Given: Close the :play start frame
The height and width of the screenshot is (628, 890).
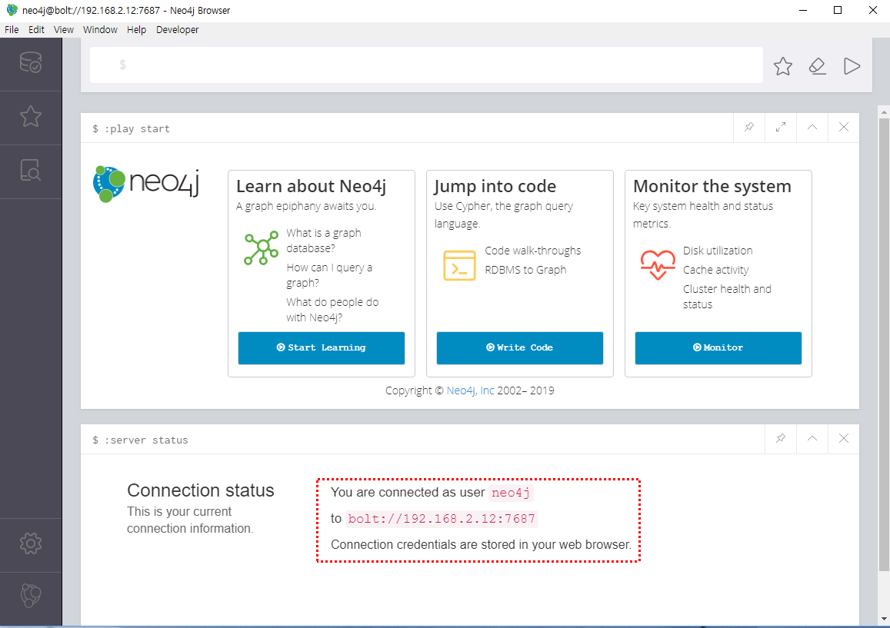Looking at the screenshot, I should pyautogui.click(x=844, y=127).
